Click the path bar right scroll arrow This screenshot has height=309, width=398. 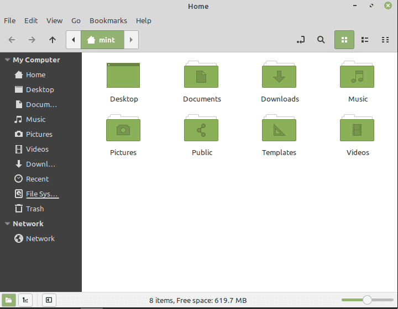pyautogui.click(x=131, y=40)
